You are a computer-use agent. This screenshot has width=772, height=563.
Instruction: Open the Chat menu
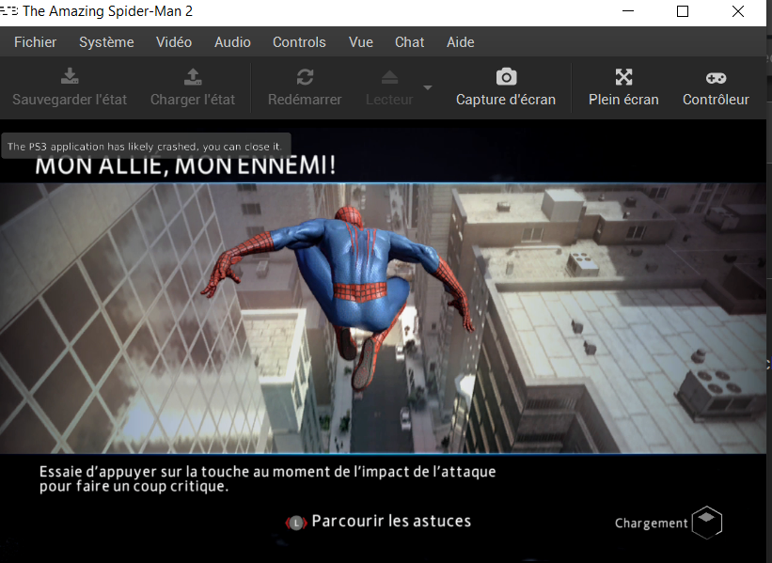pyautogui.click(x=409, y=42)
